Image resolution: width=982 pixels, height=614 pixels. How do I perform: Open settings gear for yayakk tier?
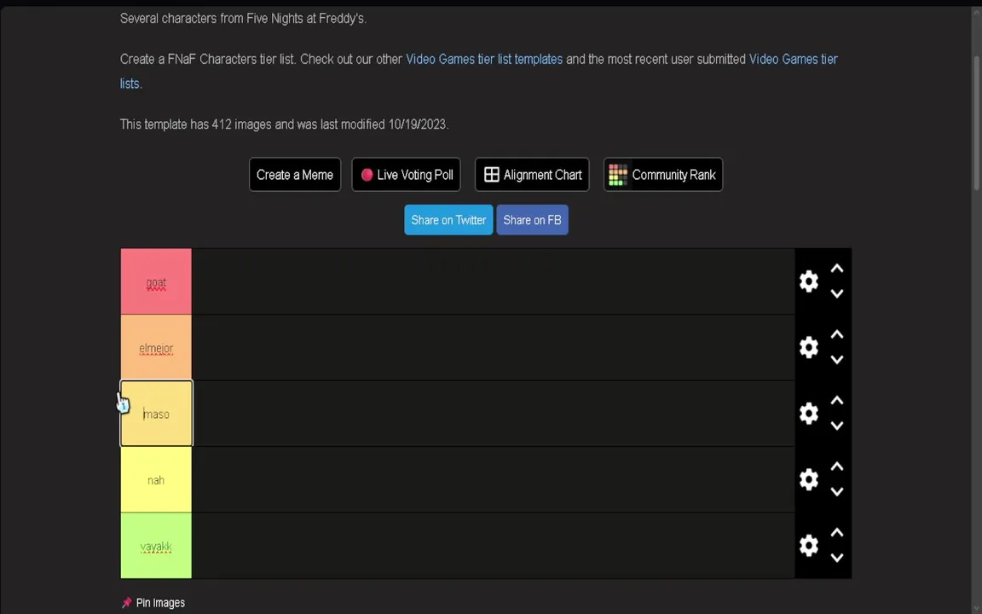click(x=808, y=545)
